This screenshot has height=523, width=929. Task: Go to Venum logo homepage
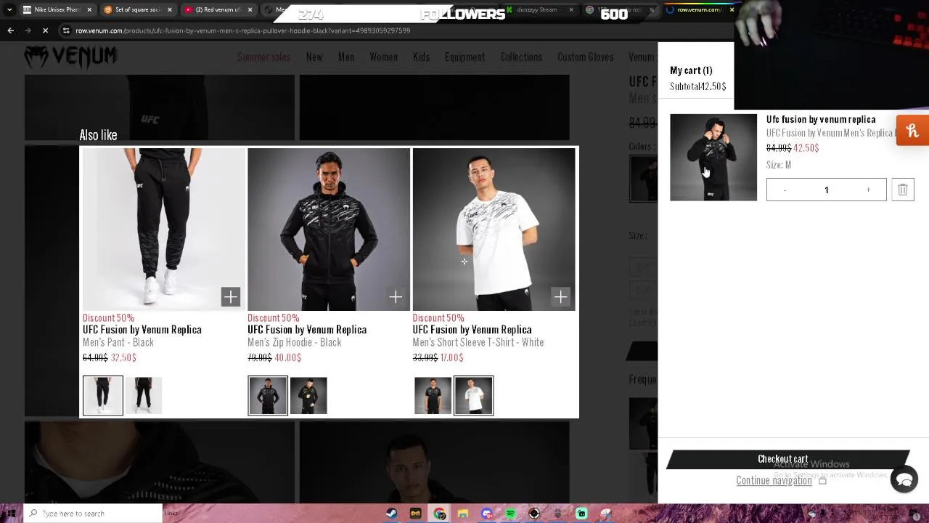click(70, 57)
